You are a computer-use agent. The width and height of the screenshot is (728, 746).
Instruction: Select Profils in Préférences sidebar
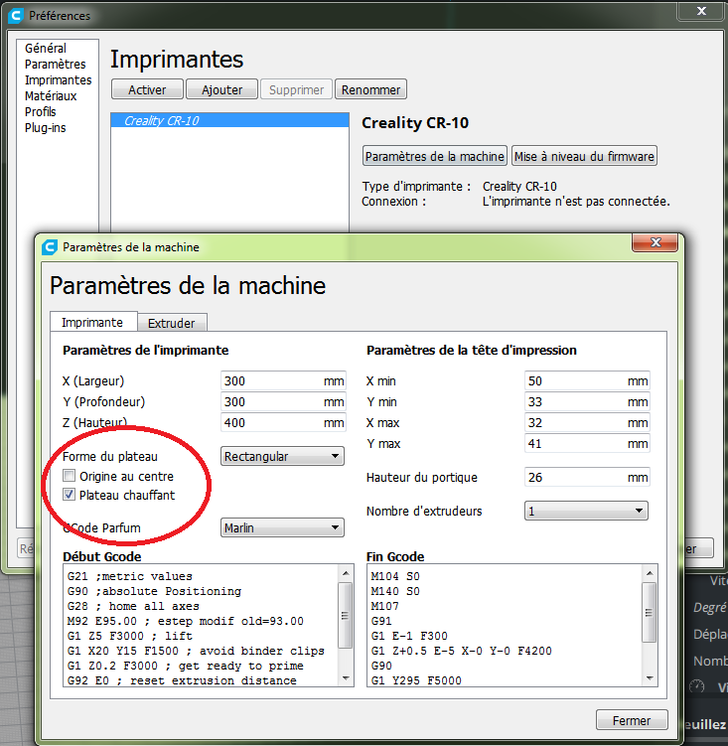click(x=41, y=112)
